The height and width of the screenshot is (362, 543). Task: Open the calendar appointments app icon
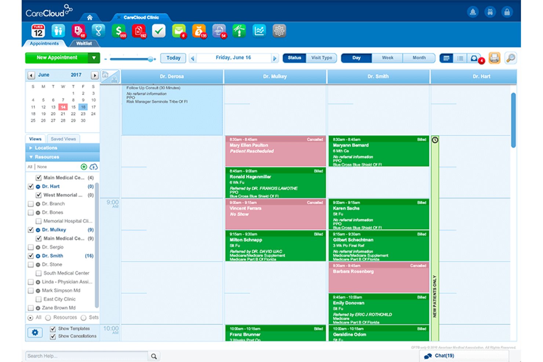[38, 31]
